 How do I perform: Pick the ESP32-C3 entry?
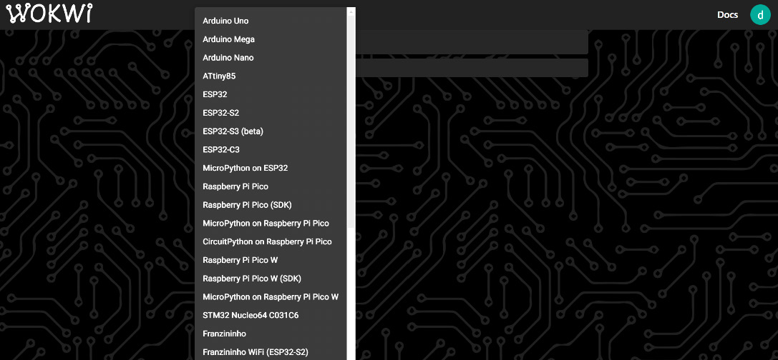[x=271, y=149]
